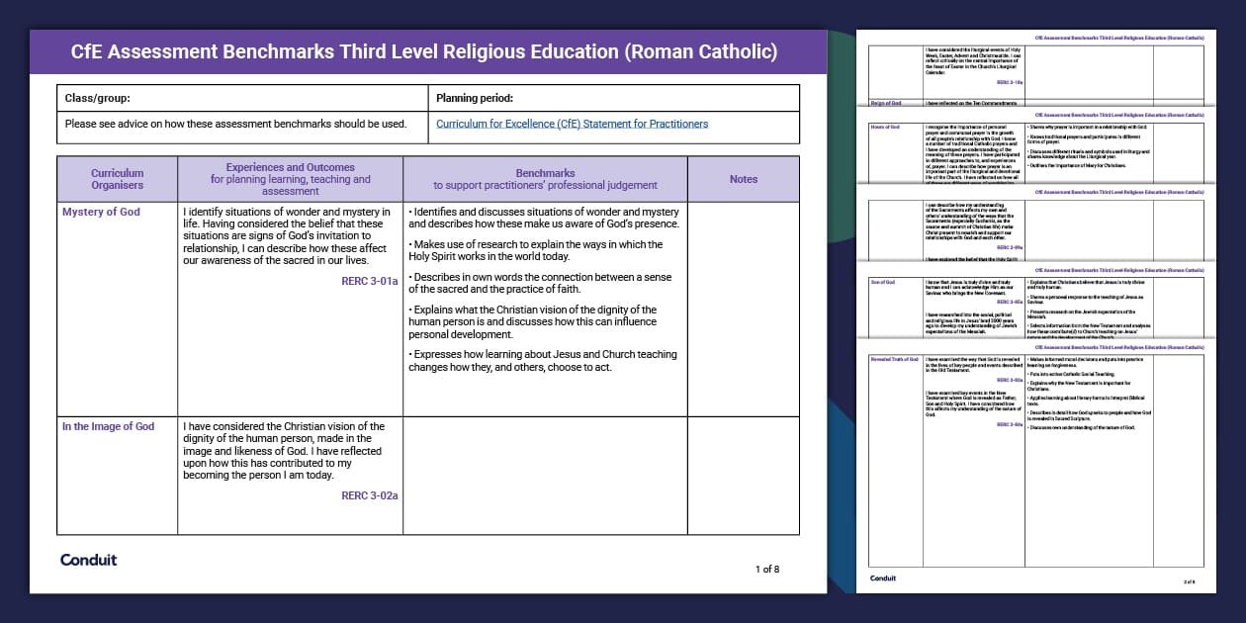Click the Notes column header
The width and height of the screenshot is (1246, 623).
(x=743, y=178)
